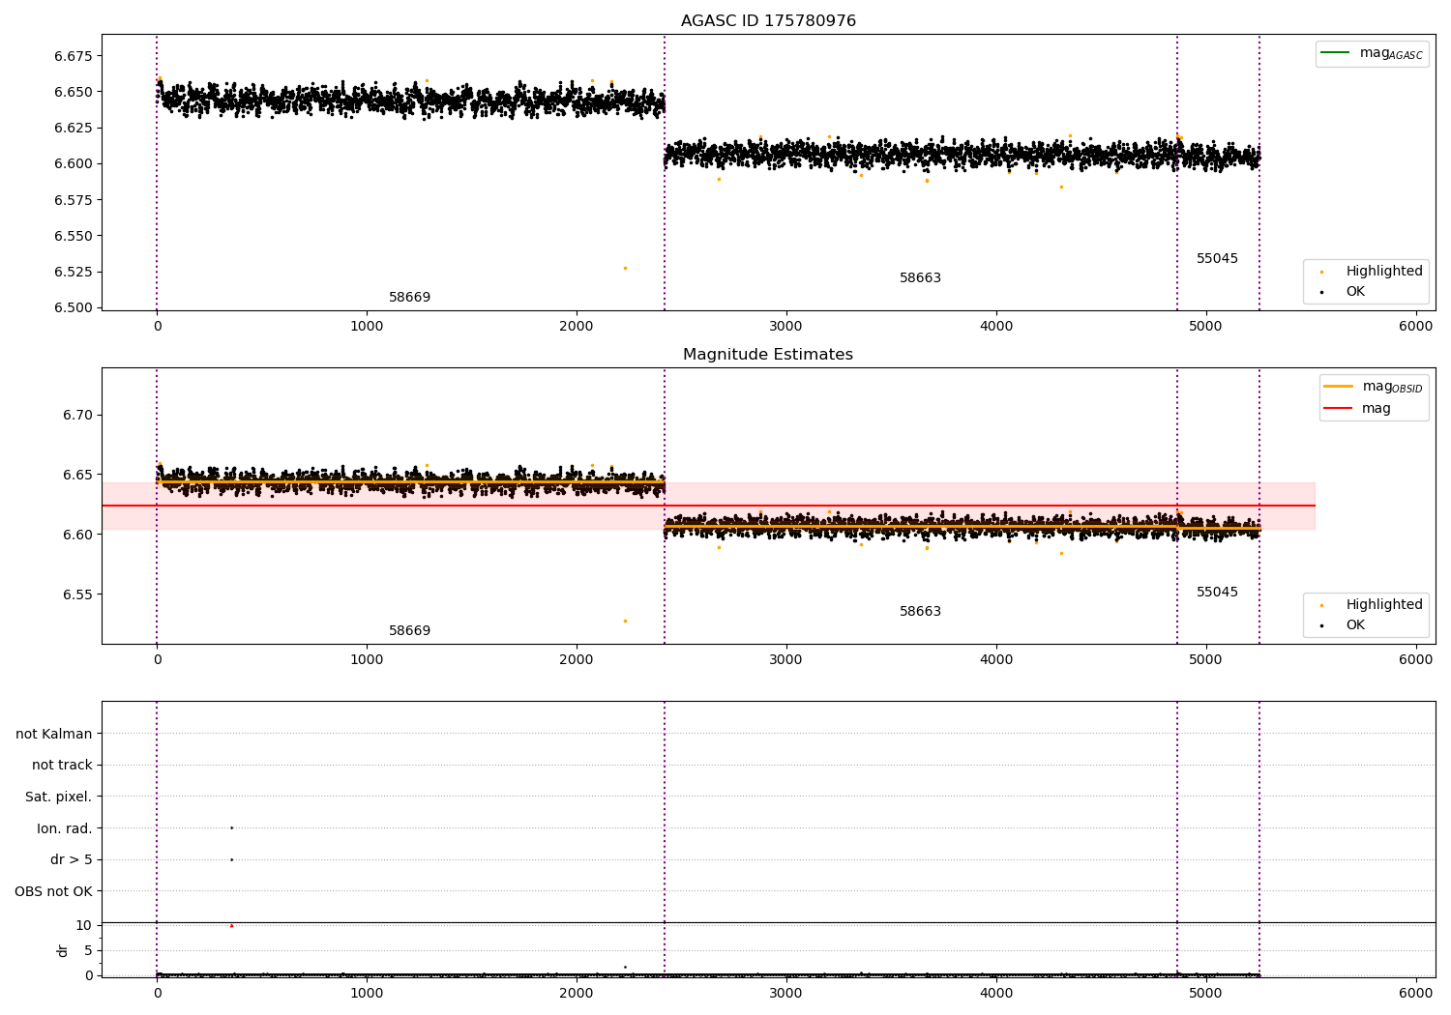The width and height of the screenshot is (1451, 1015).
Task: Click the 6000 x-axis tick of the top plot
Action: 1416,327
